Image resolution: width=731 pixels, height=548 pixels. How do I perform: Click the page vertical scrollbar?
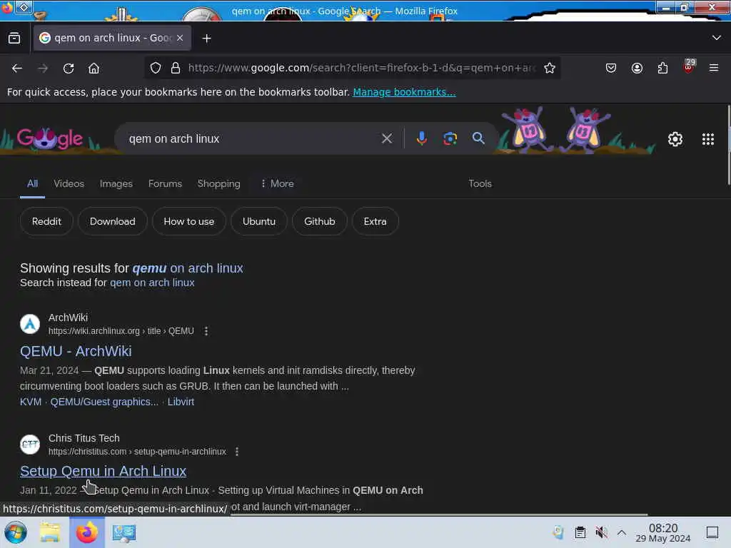click(x=728, y=146)
